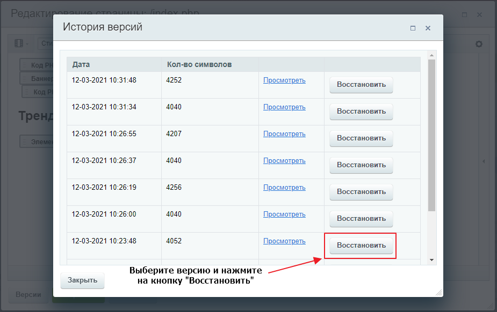This screenshot has height=312, width=497.
Task: Restore the 10:26:55 version with 4207 symbols
Action: coord(361,138)
